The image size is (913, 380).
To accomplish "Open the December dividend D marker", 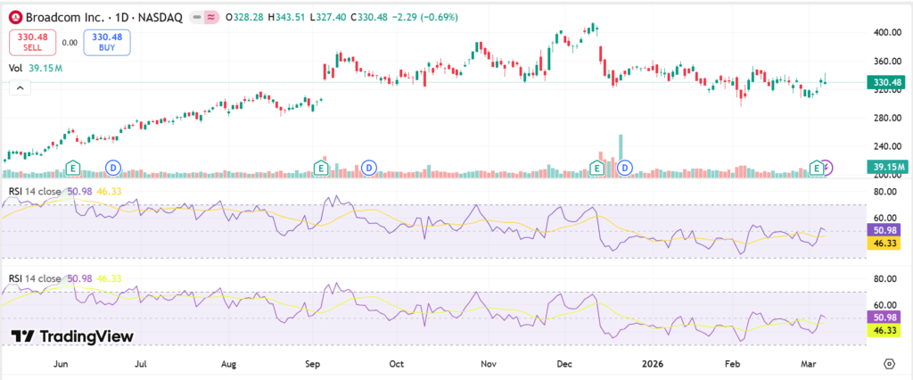I will pyautogui.click(x=625, y=168).
